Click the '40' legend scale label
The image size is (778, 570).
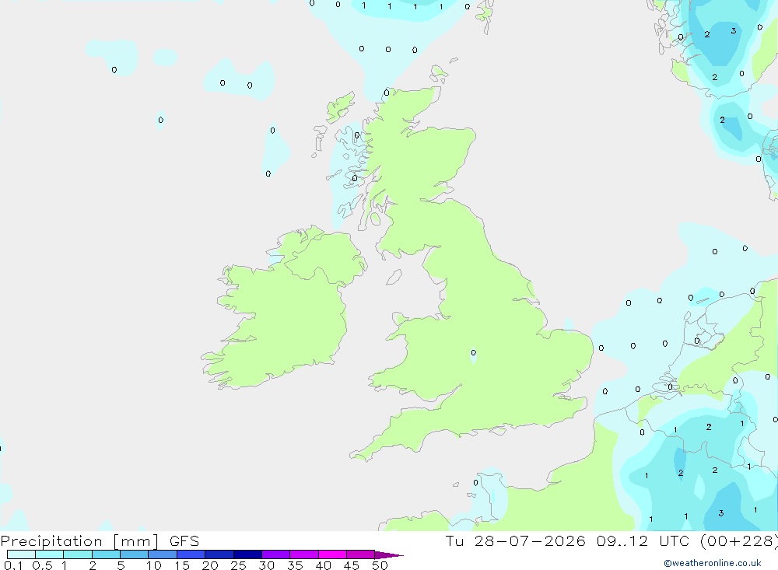pos(324,565)
